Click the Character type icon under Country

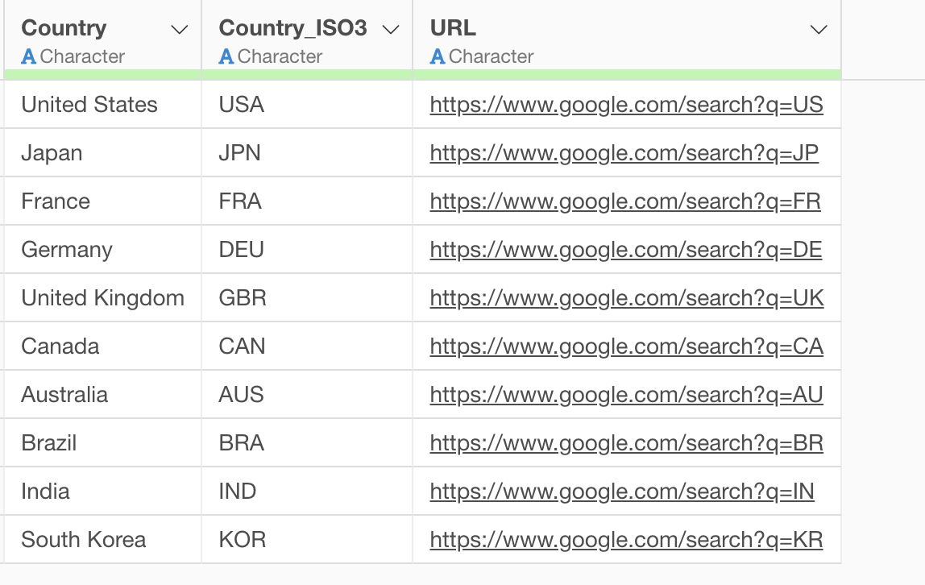coord(29,57)
